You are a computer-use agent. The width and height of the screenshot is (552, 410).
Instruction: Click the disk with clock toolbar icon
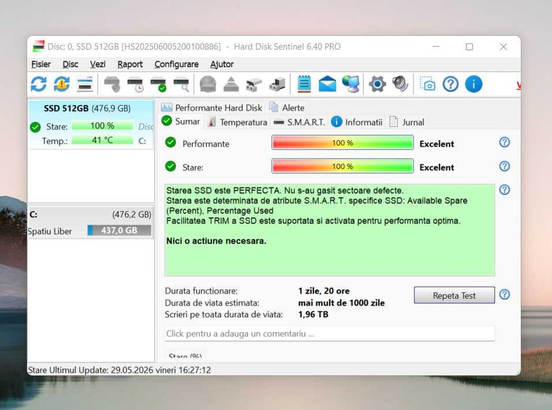point(135,84)
